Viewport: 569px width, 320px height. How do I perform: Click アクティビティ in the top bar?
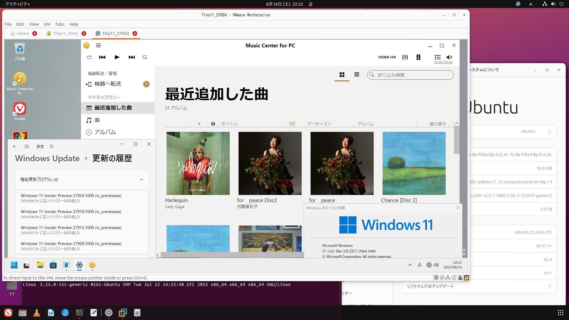pyautogui.click(x=17, y=4)
